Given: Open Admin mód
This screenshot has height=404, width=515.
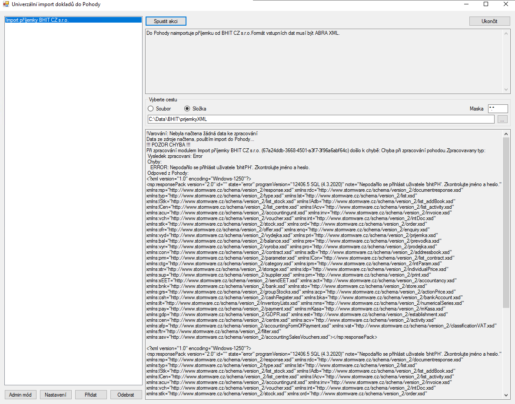Looking at the screenshot, I should pyautogui.click(x=20, y=395).
